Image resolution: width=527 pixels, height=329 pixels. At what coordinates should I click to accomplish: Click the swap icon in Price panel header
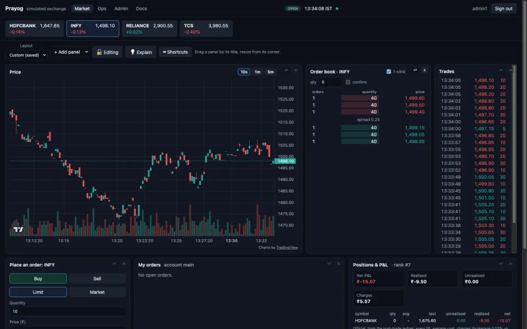pos(287,70)
